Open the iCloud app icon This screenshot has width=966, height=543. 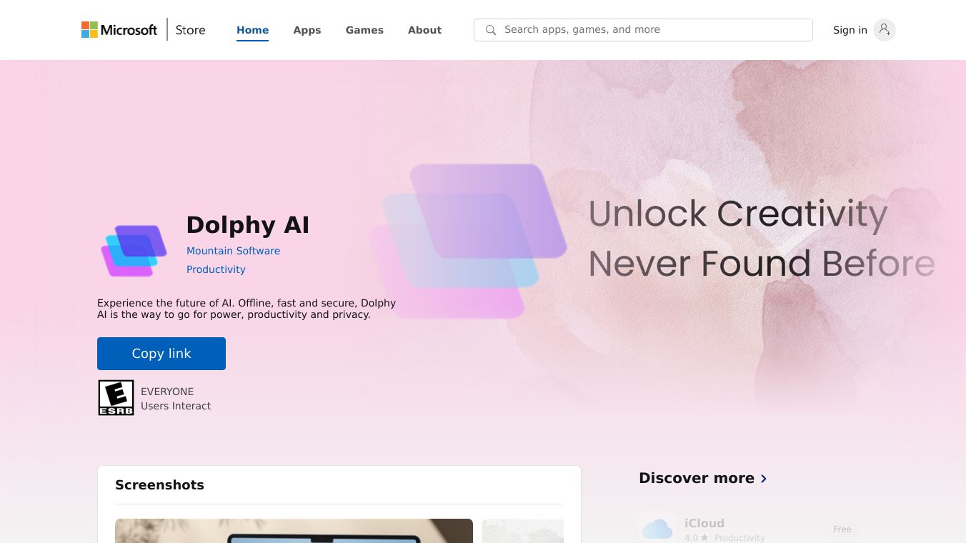tap(657, 529)
